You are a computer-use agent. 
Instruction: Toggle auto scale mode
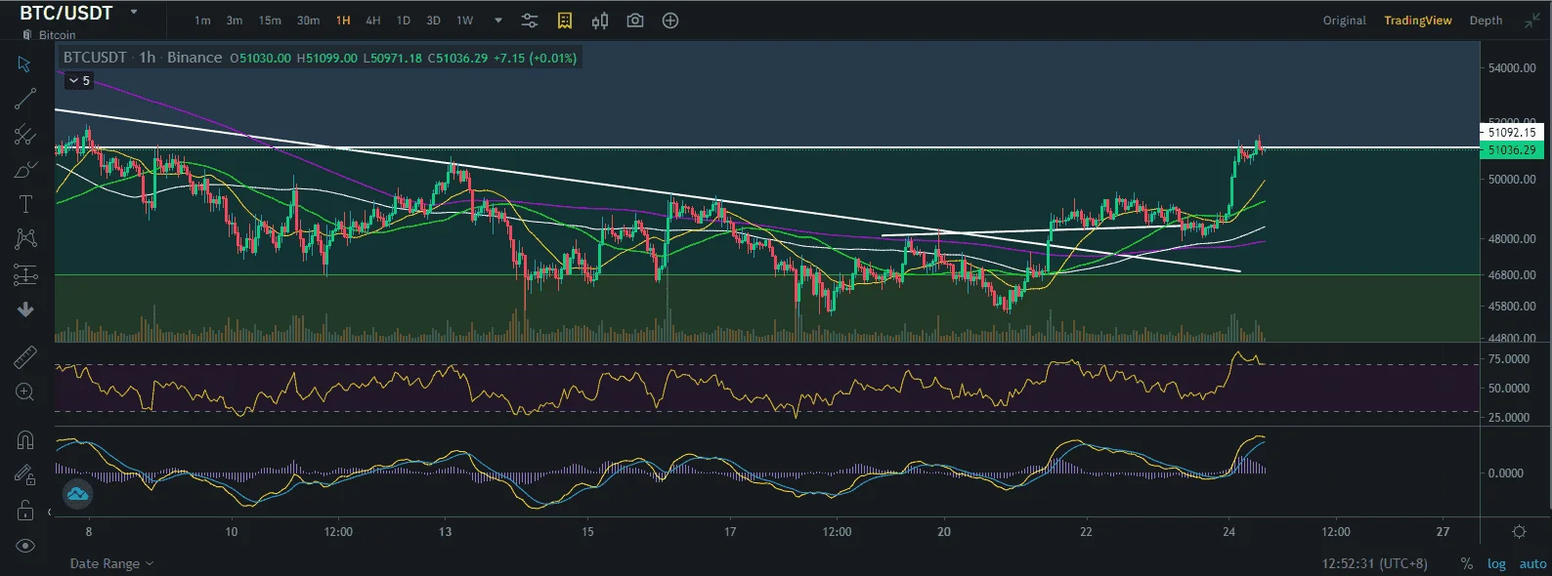click(x=1532, y=564)
